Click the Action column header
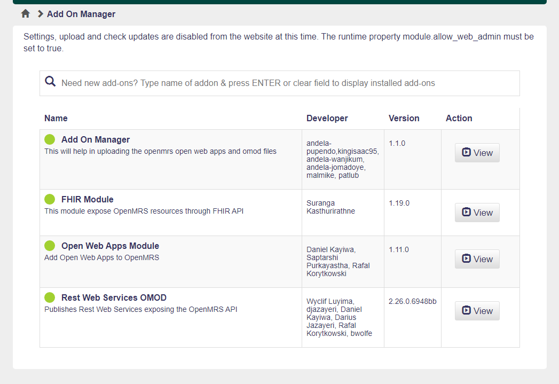 pos(459,119)
